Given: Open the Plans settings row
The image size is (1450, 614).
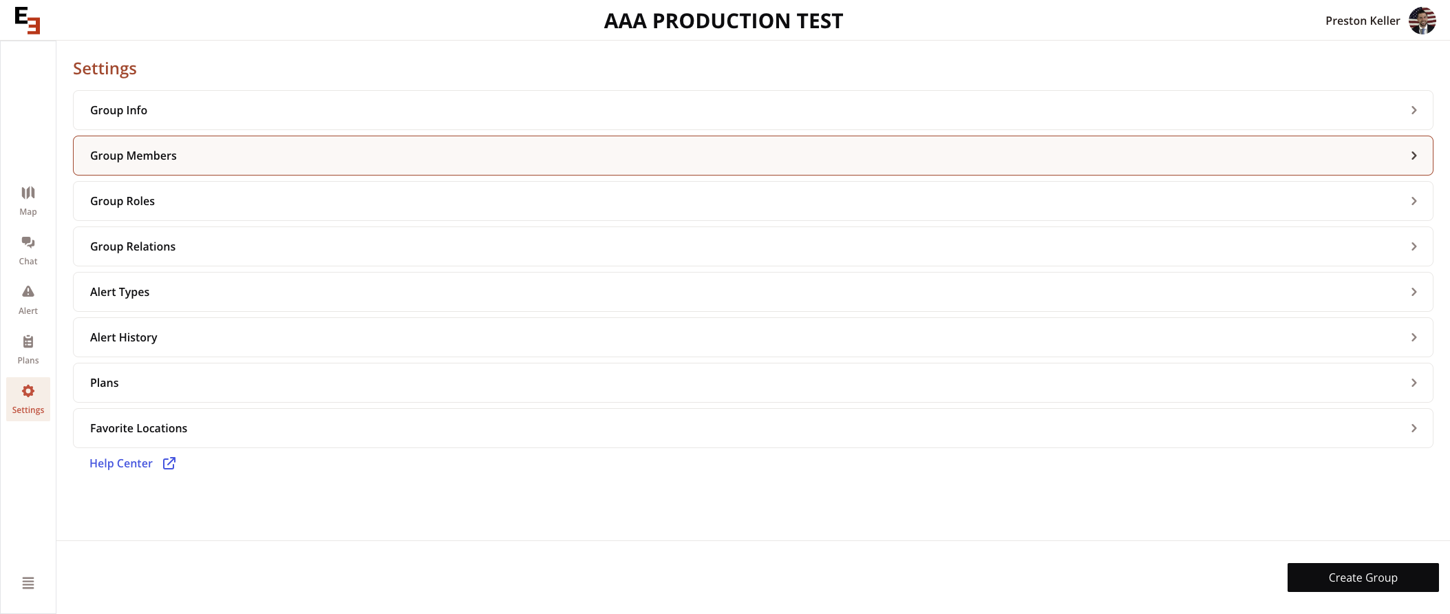Looking at the screenshot, I should 753,383.
